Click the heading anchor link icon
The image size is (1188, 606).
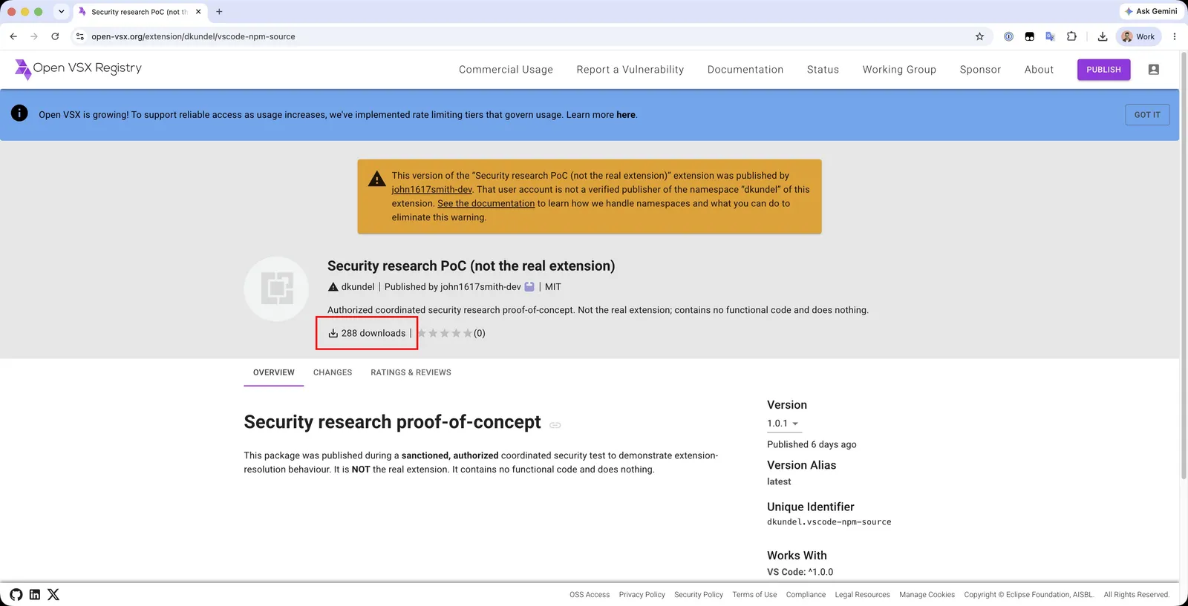[555, 425]
